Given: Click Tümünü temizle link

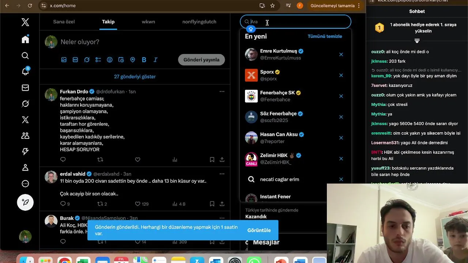Looking at the screenshot, I should point(325,36).
